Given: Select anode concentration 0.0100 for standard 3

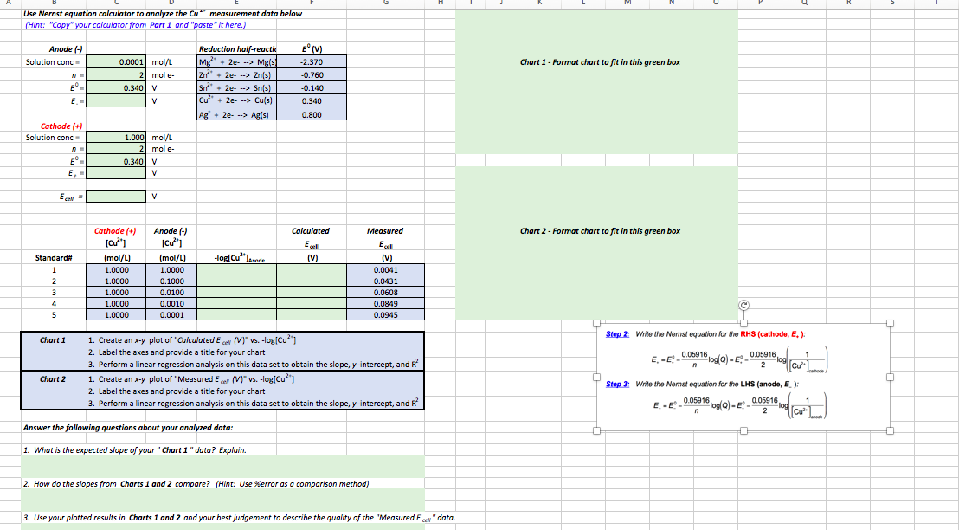Looking at the screenshot, I should (x=171, y=292).
